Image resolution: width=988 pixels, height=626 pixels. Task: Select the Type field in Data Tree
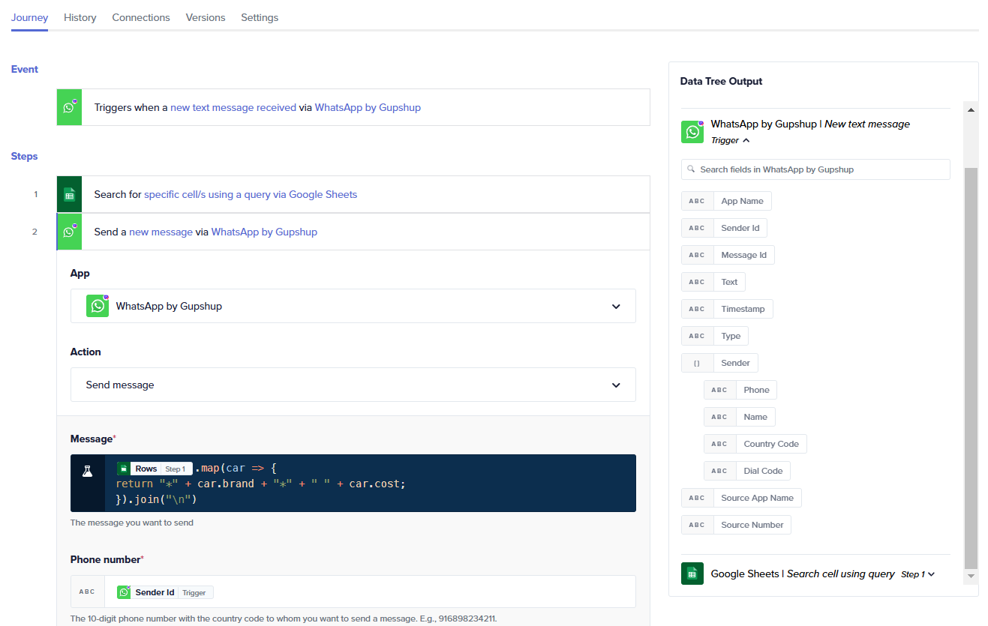[714, 336]
